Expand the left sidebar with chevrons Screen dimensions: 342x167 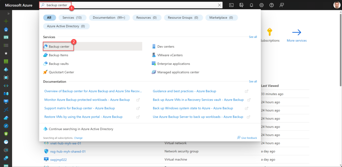coord(8,13)
